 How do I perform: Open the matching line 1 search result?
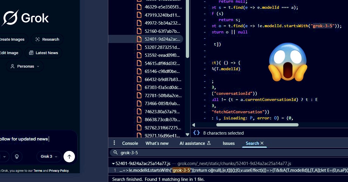pyautogui.click(x=229, y=170)
